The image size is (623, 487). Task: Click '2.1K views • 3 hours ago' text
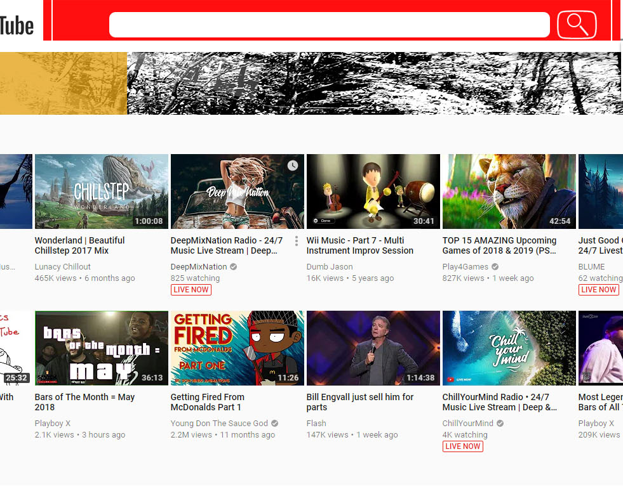(80, 435)
